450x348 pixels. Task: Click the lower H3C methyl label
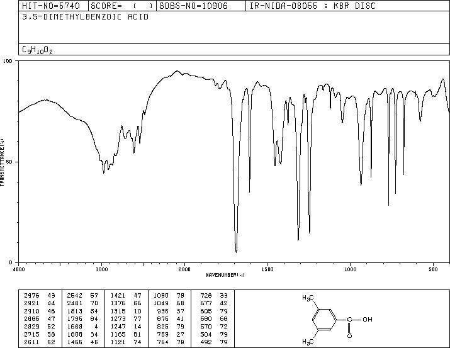click(x=308, y=342)
